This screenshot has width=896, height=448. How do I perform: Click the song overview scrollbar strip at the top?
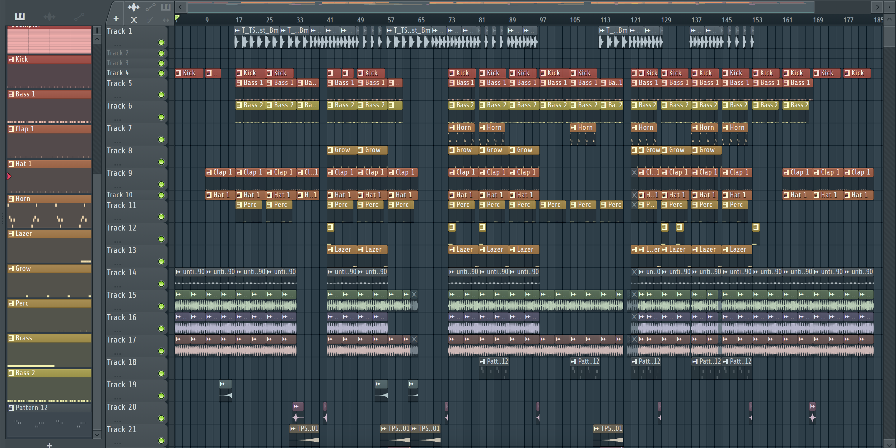(x=501, y=7)
